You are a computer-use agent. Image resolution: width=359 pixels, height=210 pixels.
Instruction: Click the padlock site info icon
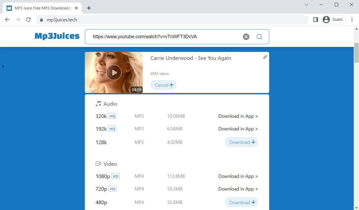pyautogui.click(x=41, y=20)
